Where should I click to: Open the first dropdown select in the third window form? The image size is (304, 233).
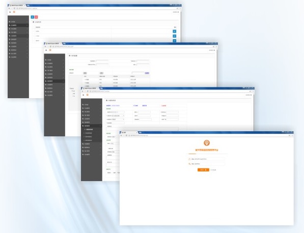(118, 115)
